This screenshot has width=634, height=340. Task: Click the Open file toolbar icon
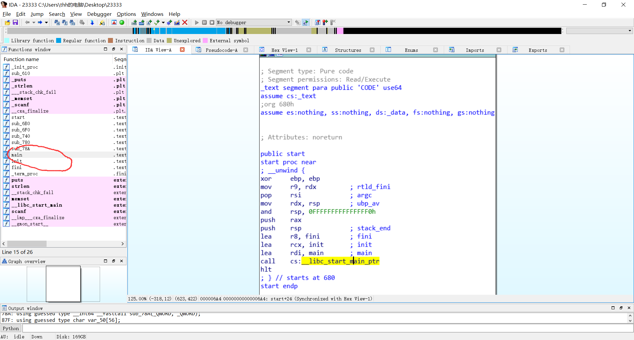pyautogui.click(x=7, y=22)
